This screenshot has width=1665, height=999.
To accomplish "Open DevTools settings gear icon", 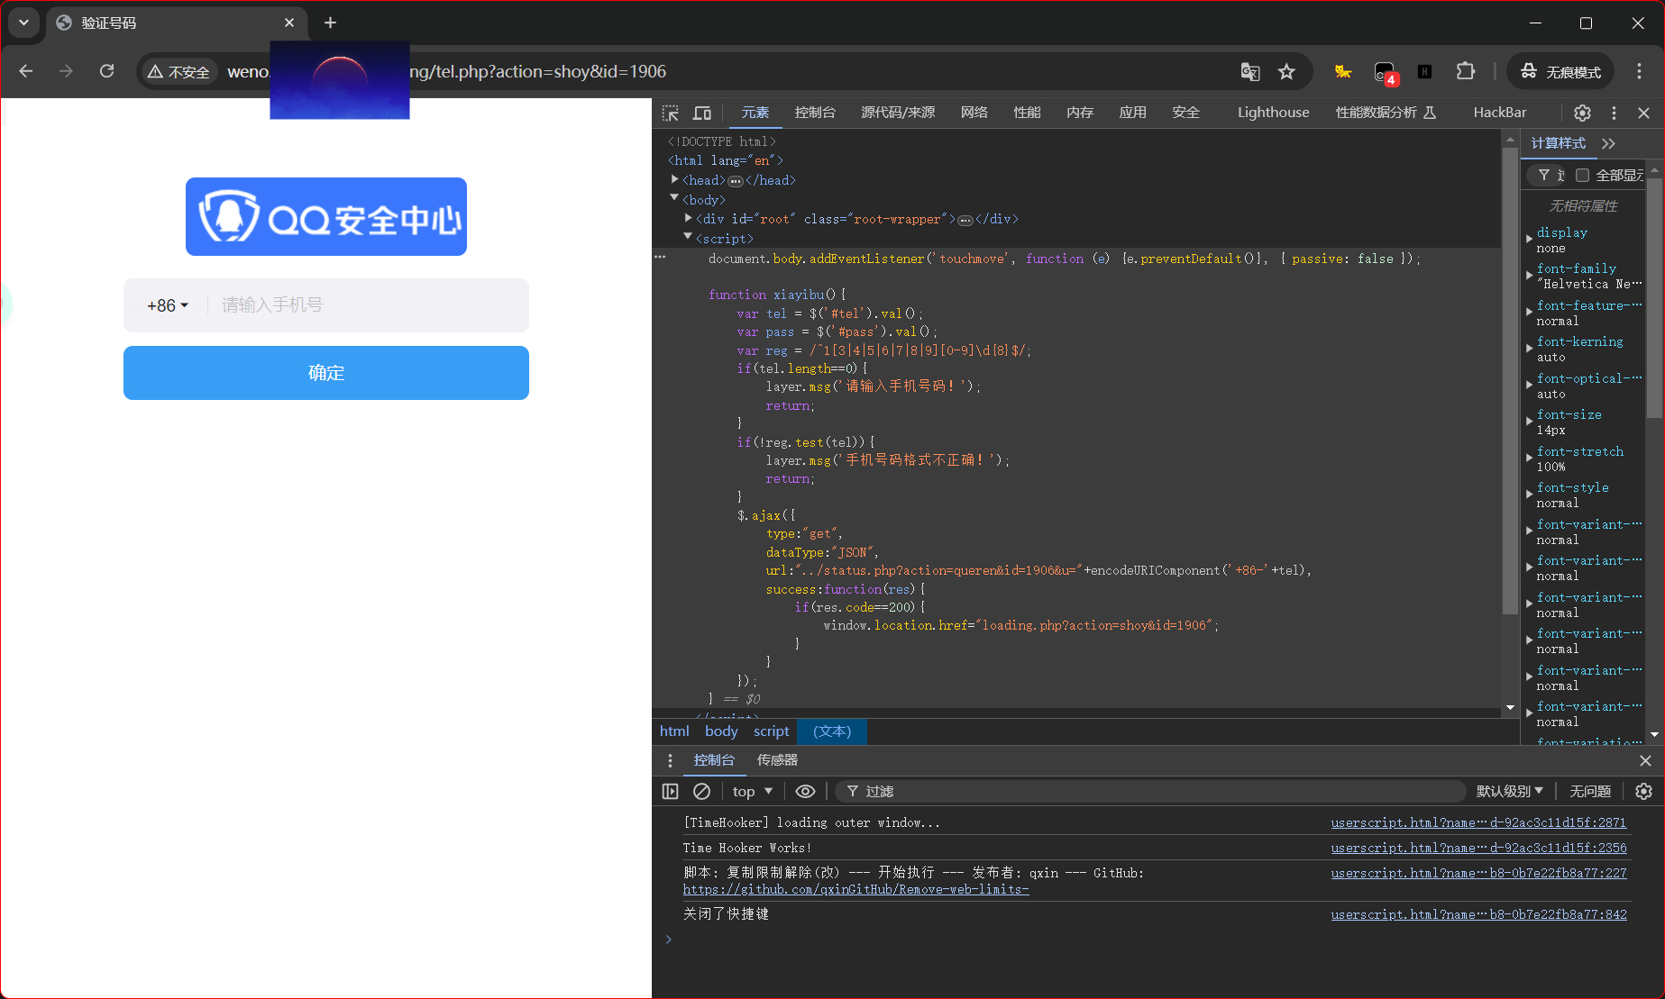I will pyautogui.click(x=1582, y=113).
